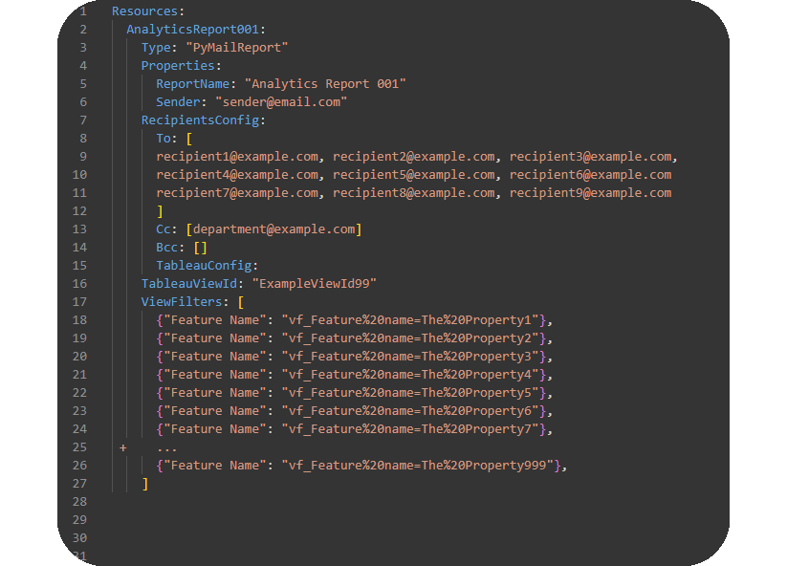This screenshot has height=566, width=787.
Task: Click the 'Cc' key on line 13
Action: pyautogui.click(x=164, y=229)
